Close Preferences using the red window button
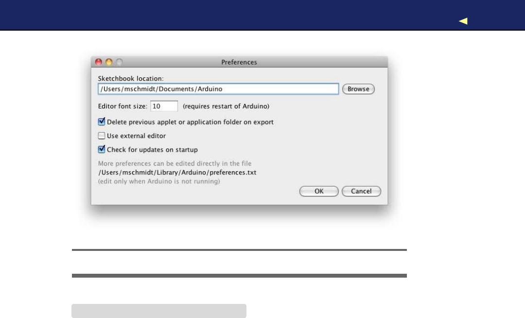The image size is (525, 318). [98, 62]
